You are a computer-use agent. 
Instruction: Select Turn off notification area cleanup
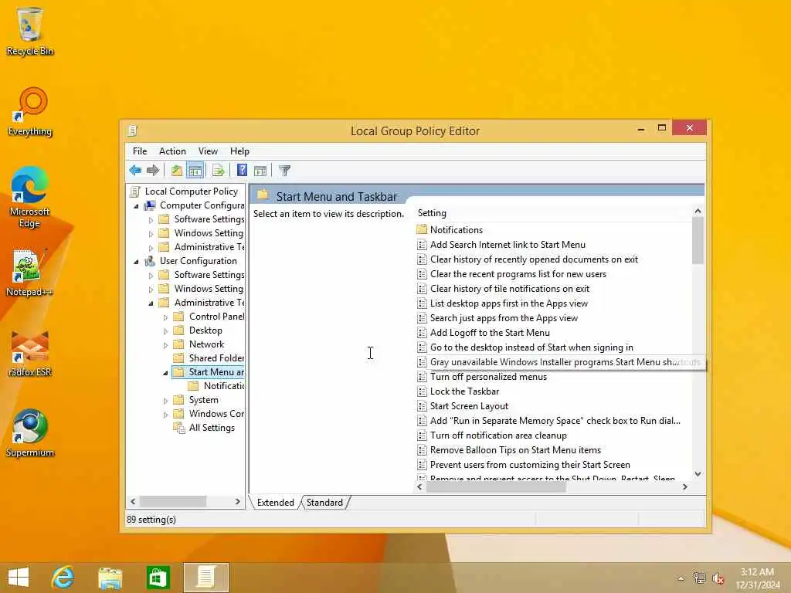tap(498, 435)
